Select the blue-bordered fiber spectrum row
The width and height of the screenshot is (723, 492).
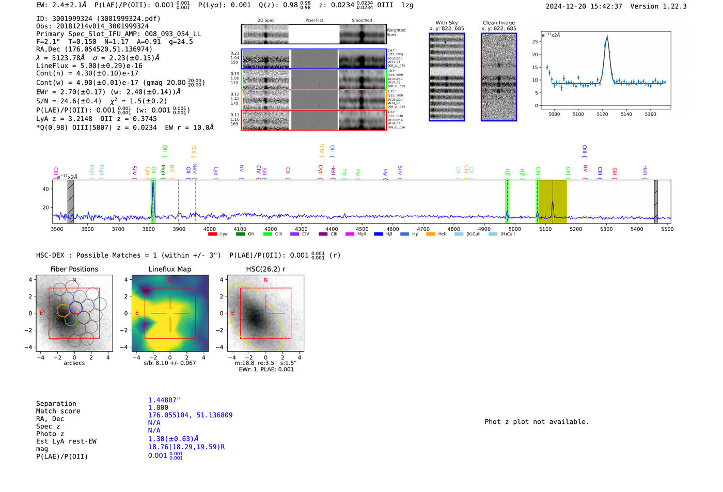314,59
